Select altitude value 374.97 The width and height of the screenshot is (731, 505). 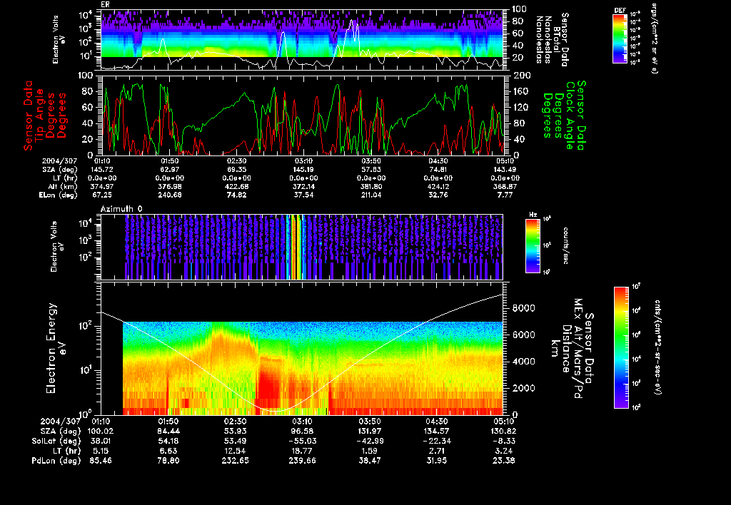point(103,186)
